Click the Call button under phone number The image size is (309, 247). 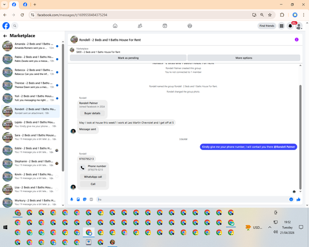(93, 184)
